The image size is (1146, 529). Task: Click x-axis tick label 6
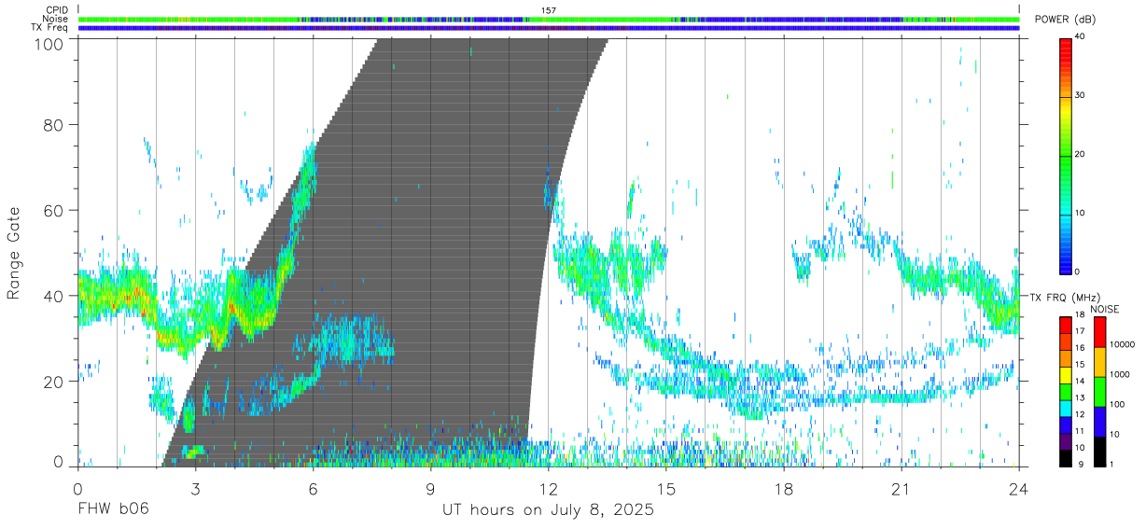tap(313, 488)
